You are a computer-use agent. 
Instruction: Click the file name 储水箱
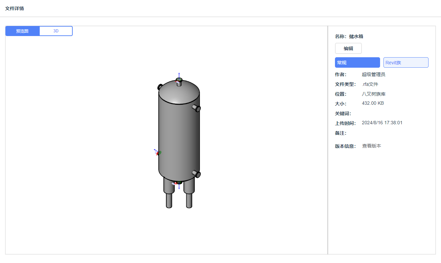click(356, 36)
